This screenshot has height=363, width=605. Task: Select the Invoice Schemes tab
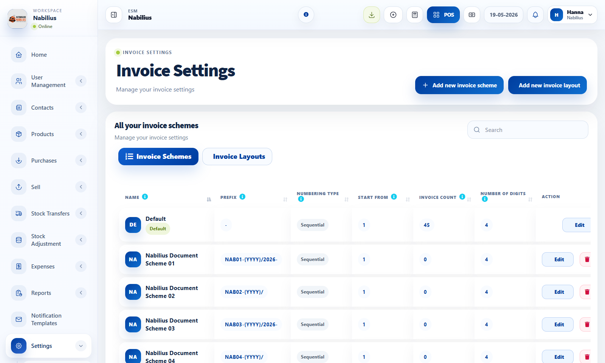[158, 157]
